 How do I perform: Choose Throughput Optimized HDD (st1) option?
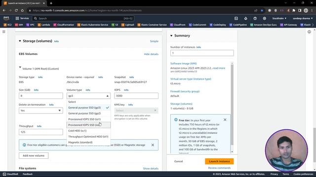tap(88, 137)
